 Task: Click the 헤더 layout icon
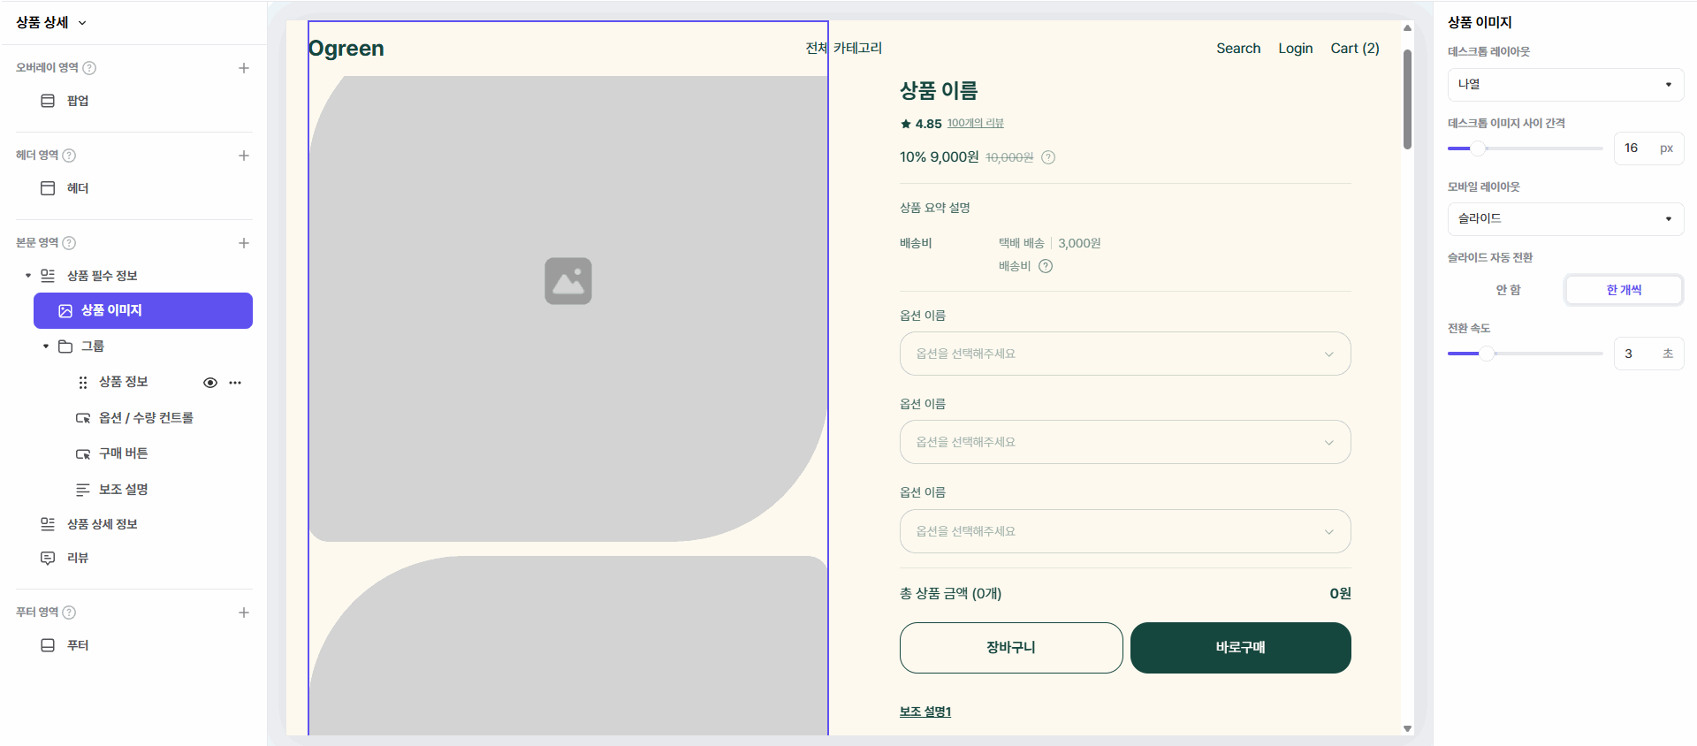click(48, 188)
